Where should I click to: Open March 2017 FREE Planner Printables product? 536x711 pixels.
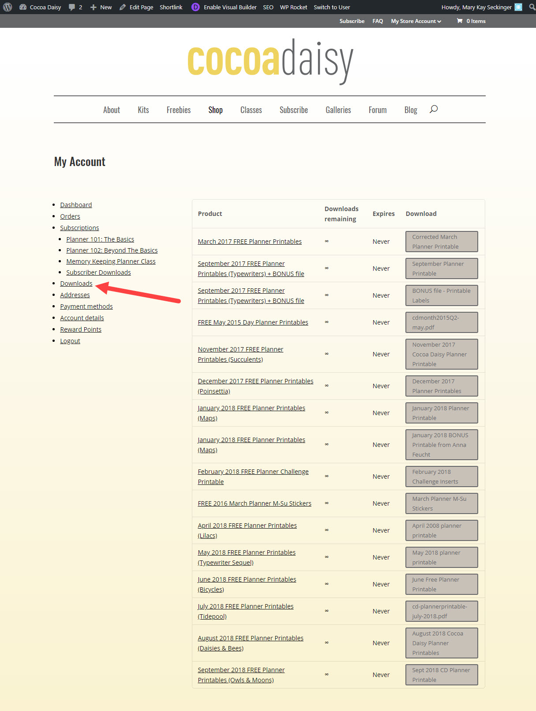tap(250, 242)
